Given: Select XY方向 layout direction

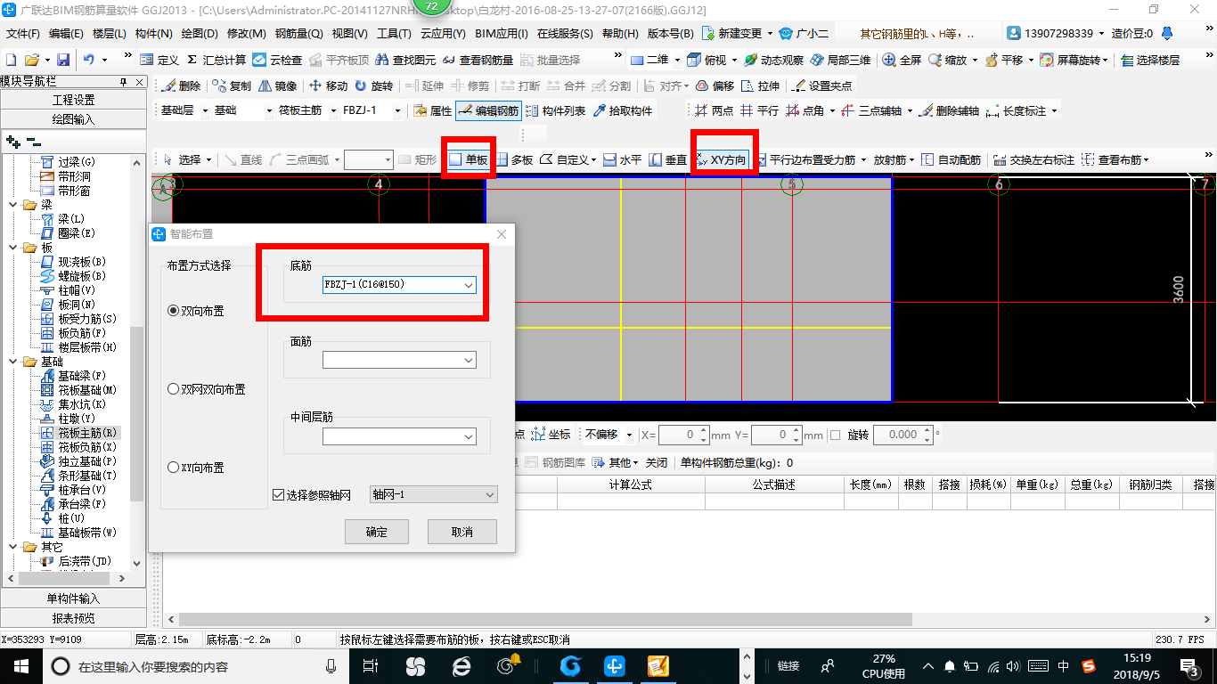Looking at the screenshot, I should click(722, 160).
